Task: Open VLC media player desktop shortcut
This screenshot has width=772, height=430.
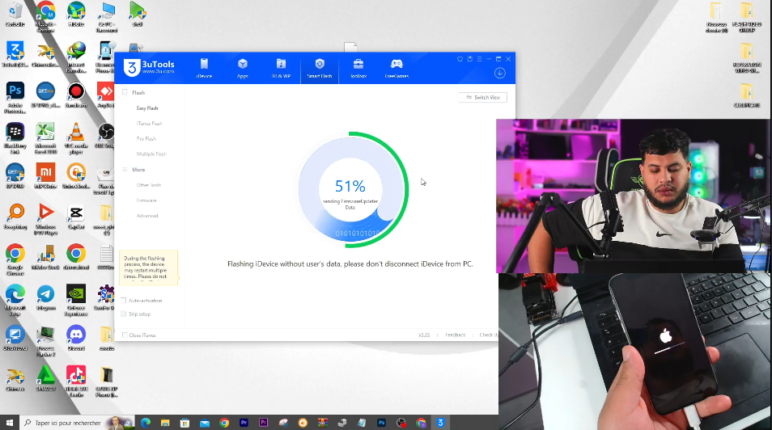Action: coord(76,138)
